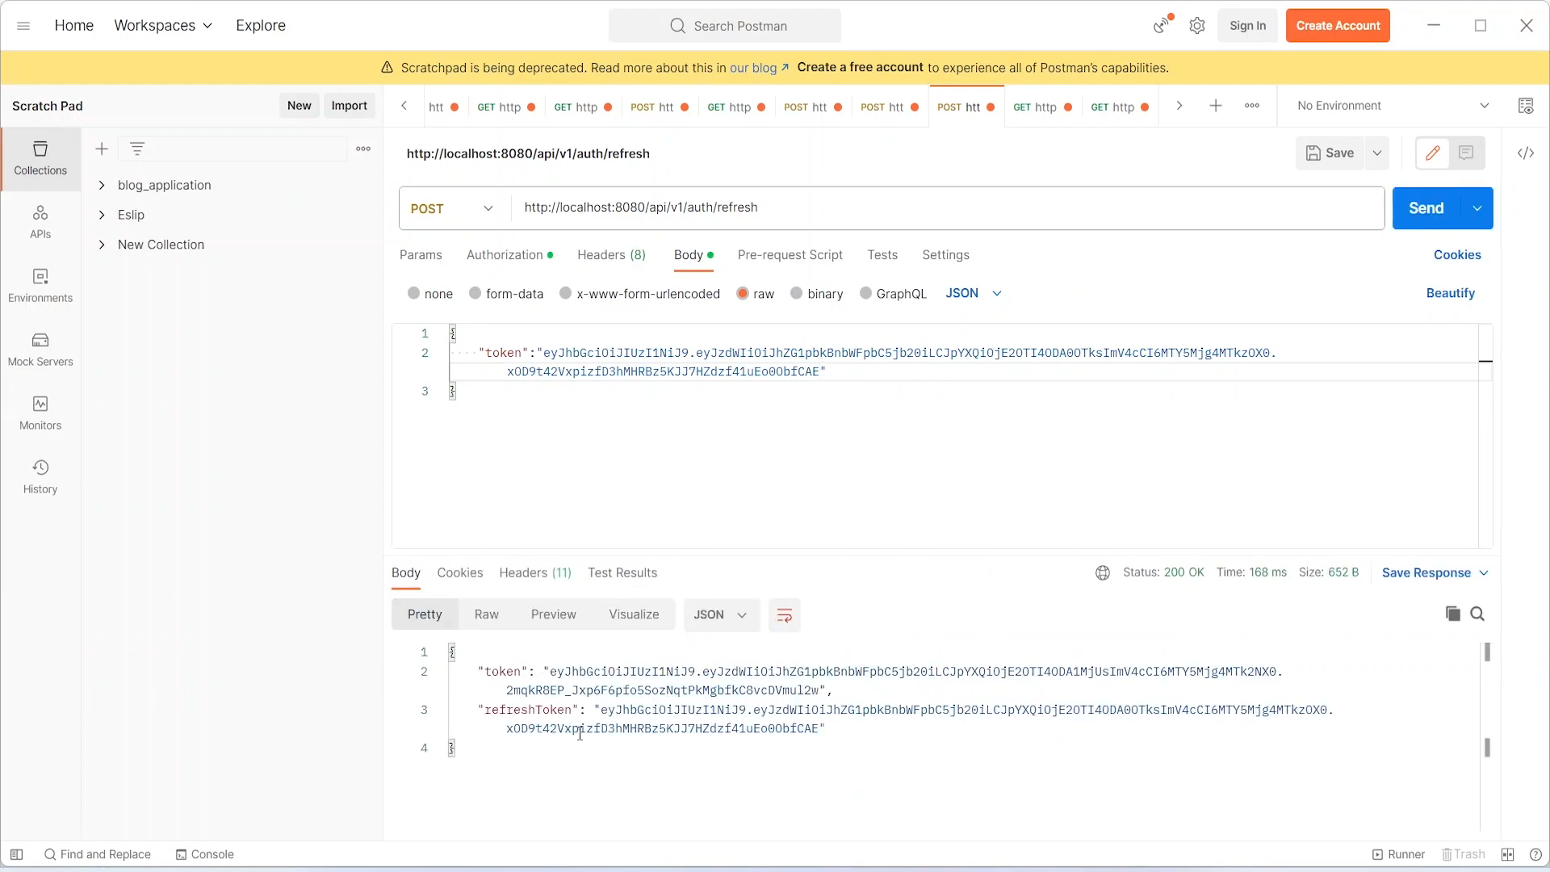Add a new request tab
Viewport: 1550px width, 872px height.
click(1216, 106)
